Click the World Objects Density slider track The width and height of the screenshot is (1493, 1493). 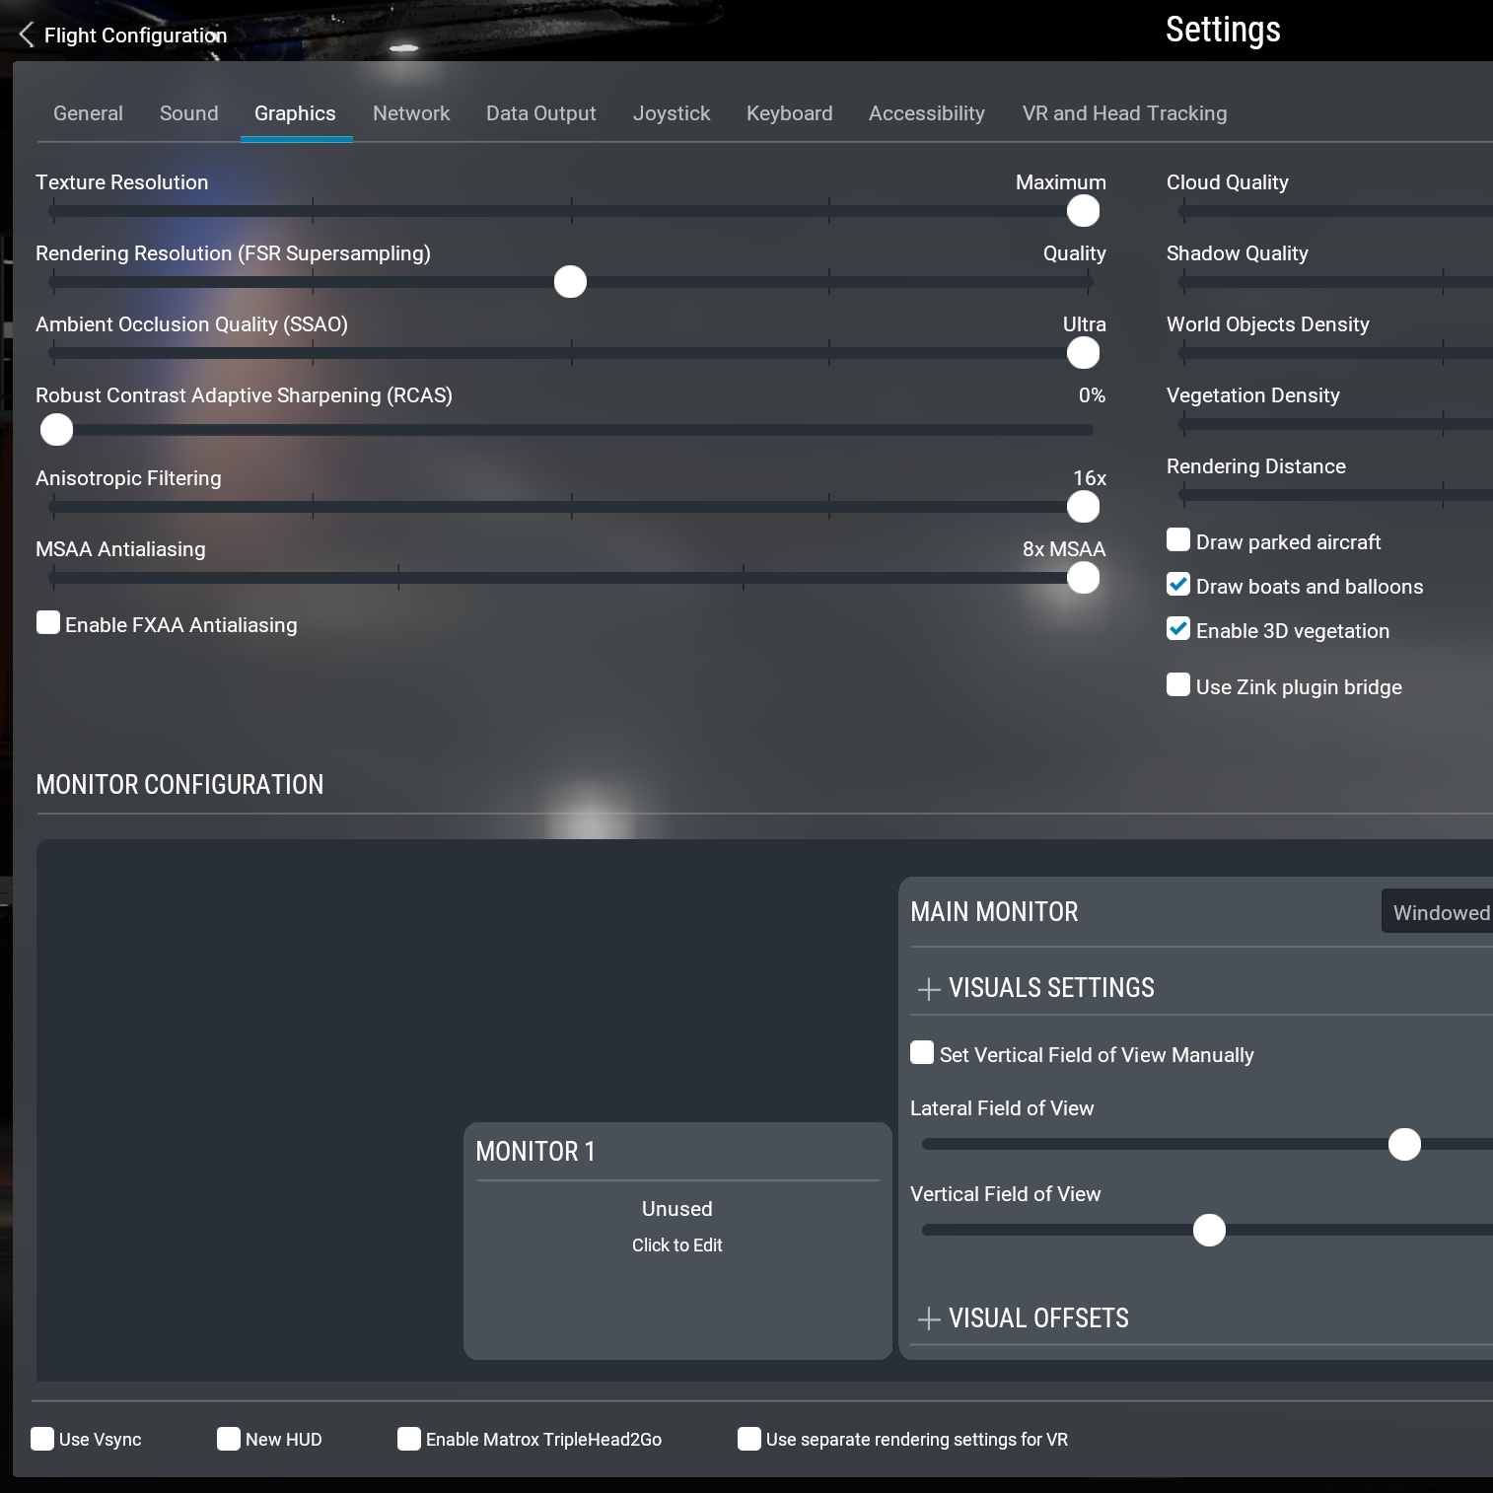click(x=1336, y=353)
